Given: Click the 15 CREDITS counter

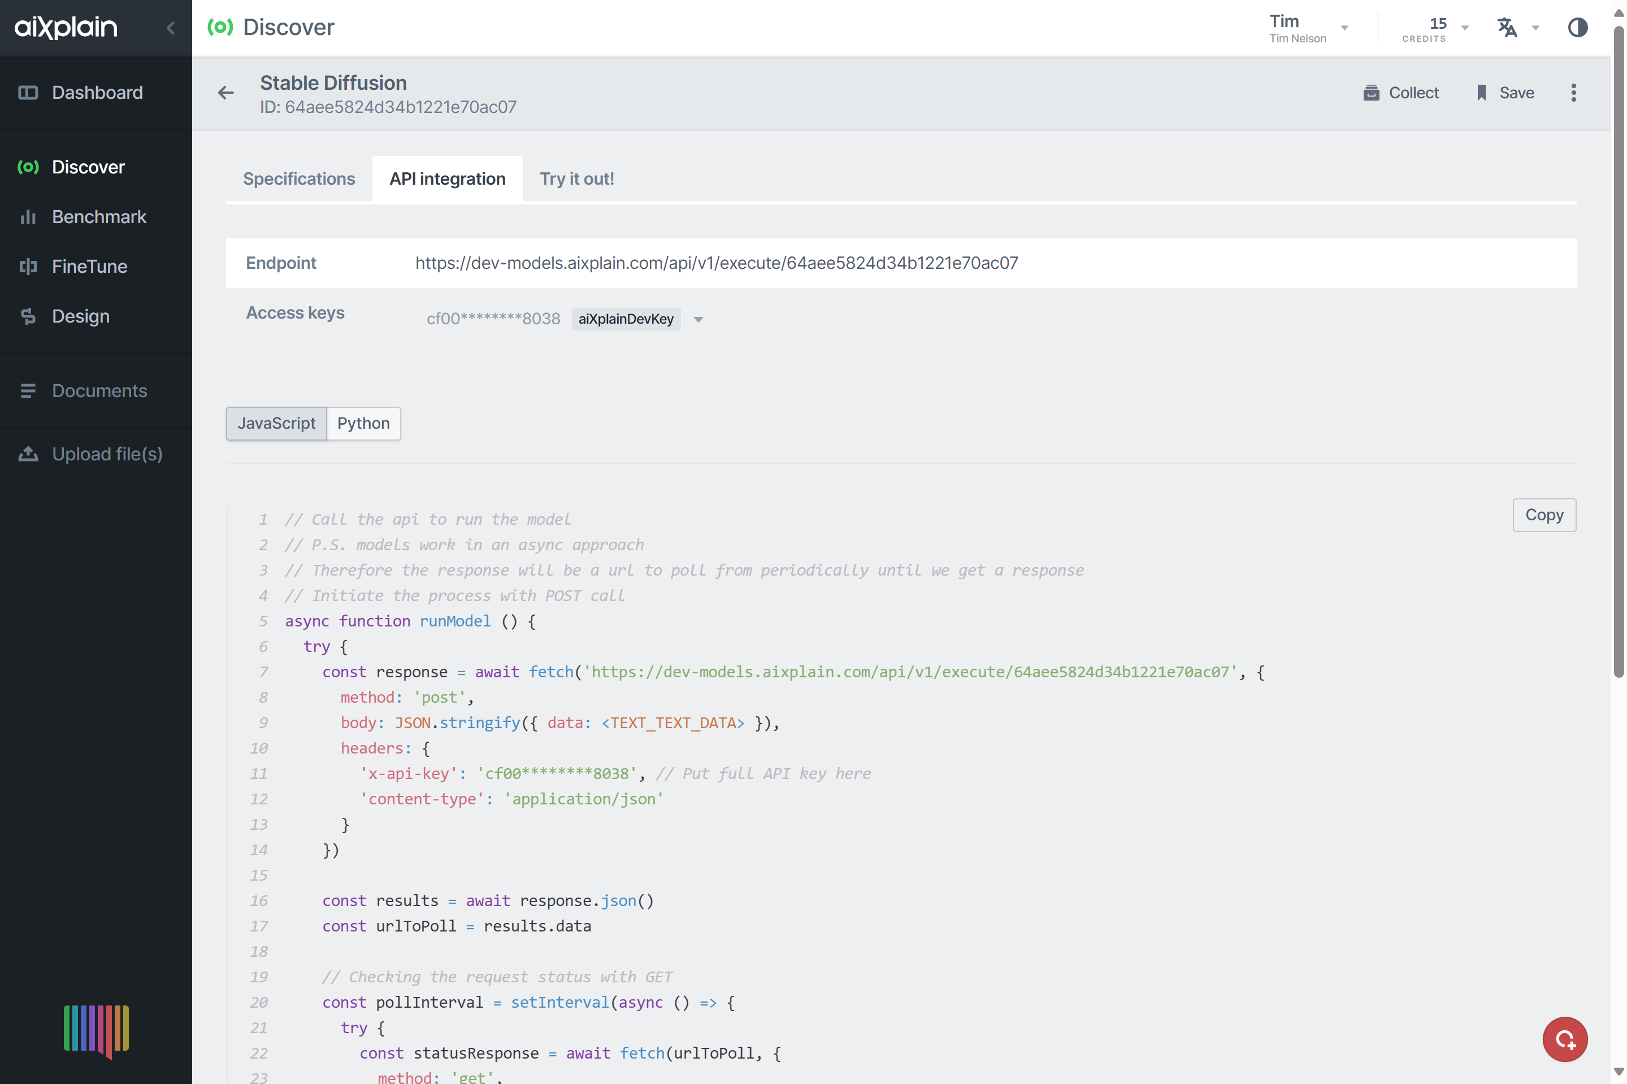Looking at the screenshot, I should tap(1425, 29).
